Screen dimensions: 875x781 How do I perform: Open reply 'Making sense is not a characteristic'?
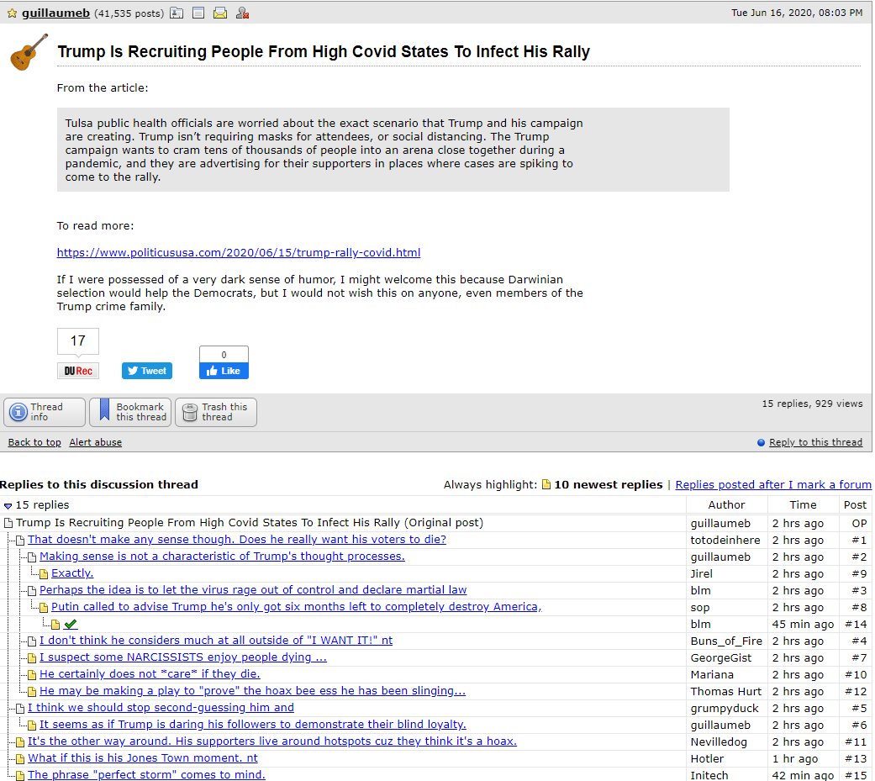tap(222, 556)
